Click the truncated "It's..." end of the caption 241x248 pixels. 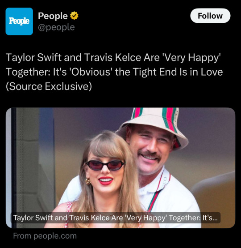(x=210, y=218)
